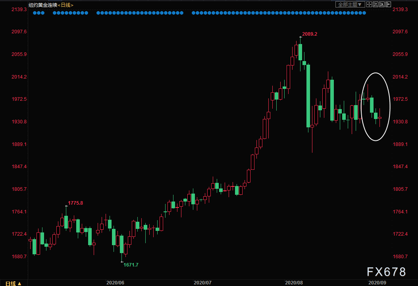Click 2014.2 on the right price axis
The height and width of the screenshot is (286, 418).
(x=400, y=77)
